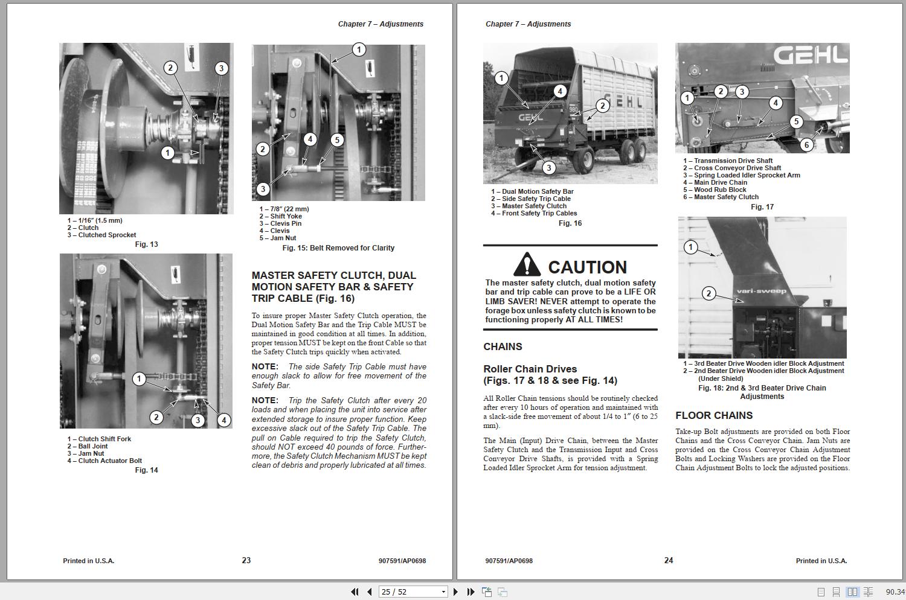The width and height of the screenshot is (906, 600).
Task: Open the page number dropdown list
Action: coord(442,592)
